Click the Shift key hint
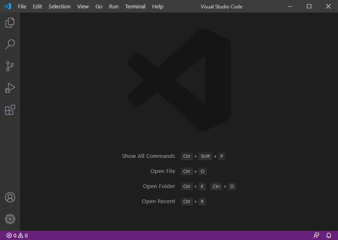 click(x=205, y=156)
